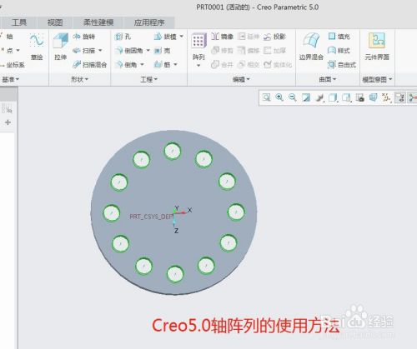
Task: Toggle Perspective View in graphics toolbar
Action: click(374, 97)
